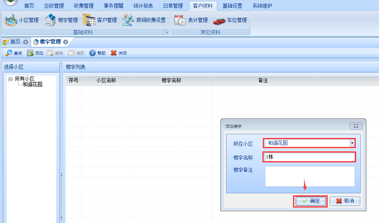Click the splitter collapse arrow at top

click(x=62, y=175)
